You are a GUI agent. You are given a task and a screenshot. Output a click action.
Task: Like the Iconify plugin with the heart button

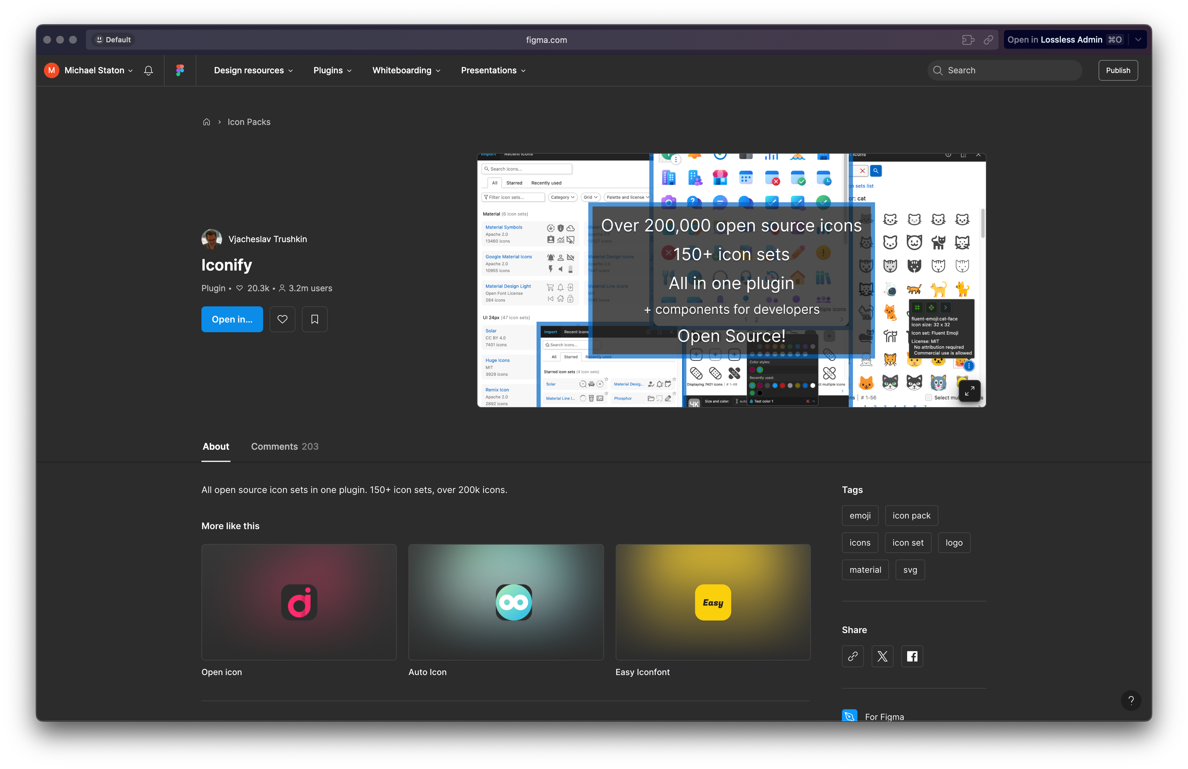(x=282, y=319)
